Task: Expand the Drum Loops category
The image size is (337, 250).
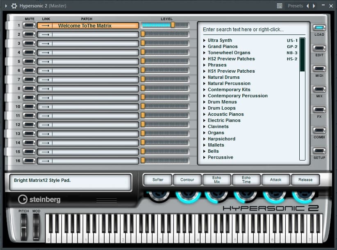Action: (205, 108)
